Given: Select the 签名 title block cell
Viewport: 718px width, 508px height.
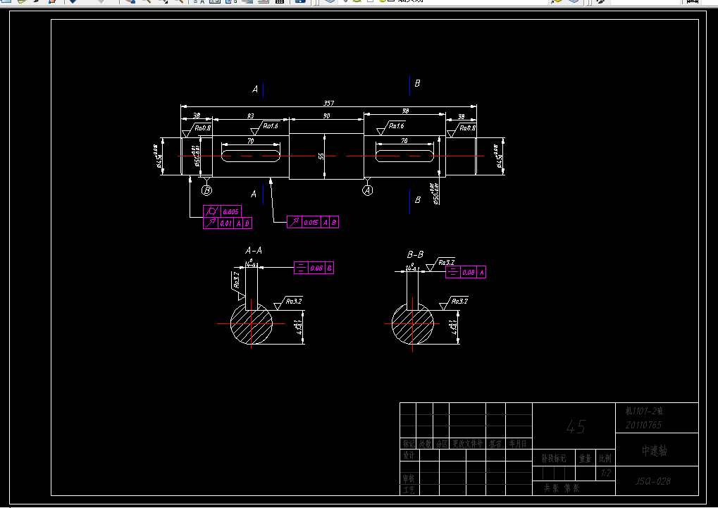Looking at the screenshot, I should click(x=495, y=443).
